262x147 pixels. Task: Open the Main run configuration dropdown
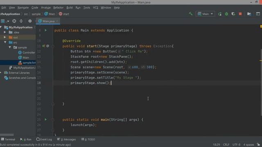click(205, 14)
